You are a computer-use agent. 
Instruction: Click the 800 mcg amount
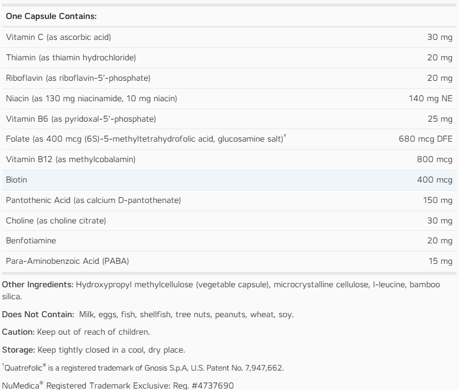pos(435,160)
